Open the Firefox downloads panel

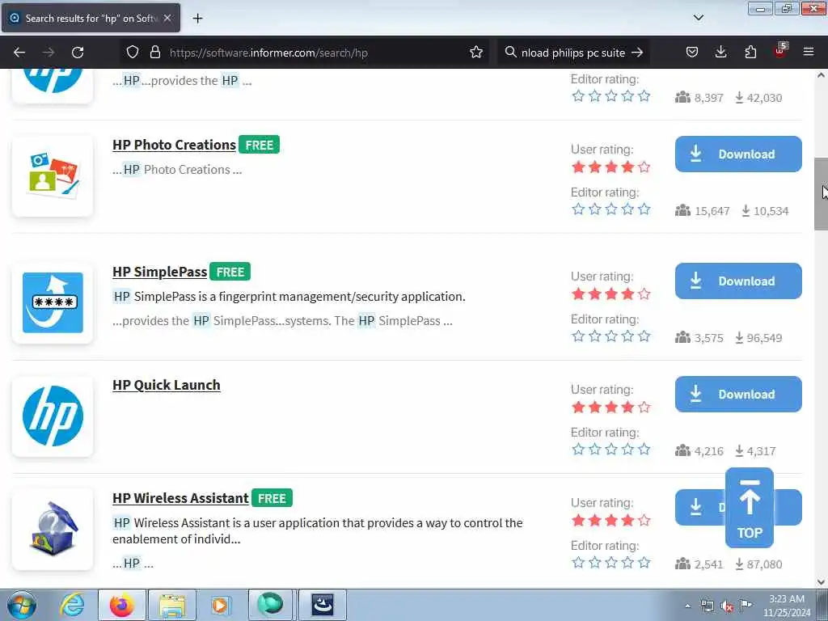[720, 53]
